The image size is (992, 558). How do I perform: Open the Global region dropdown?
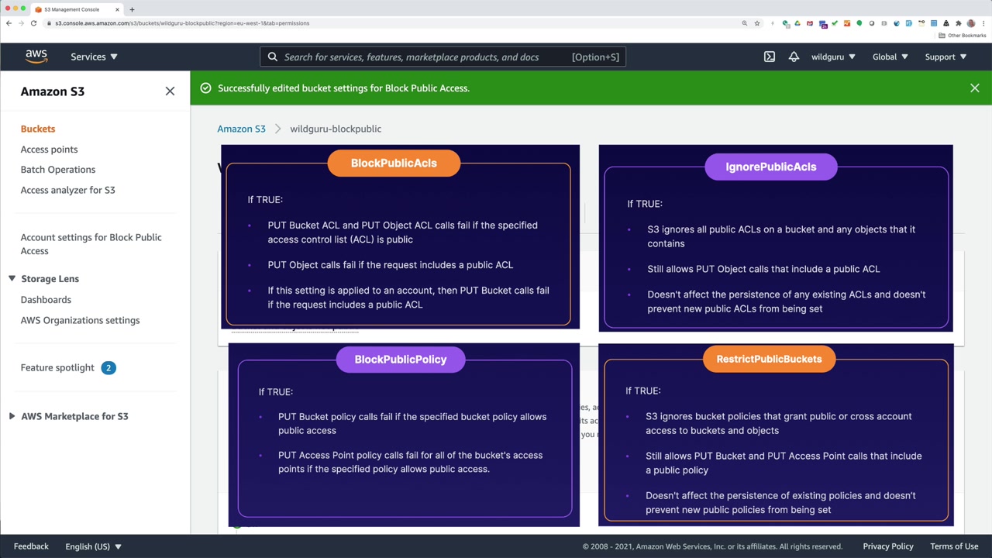point(890,57)
